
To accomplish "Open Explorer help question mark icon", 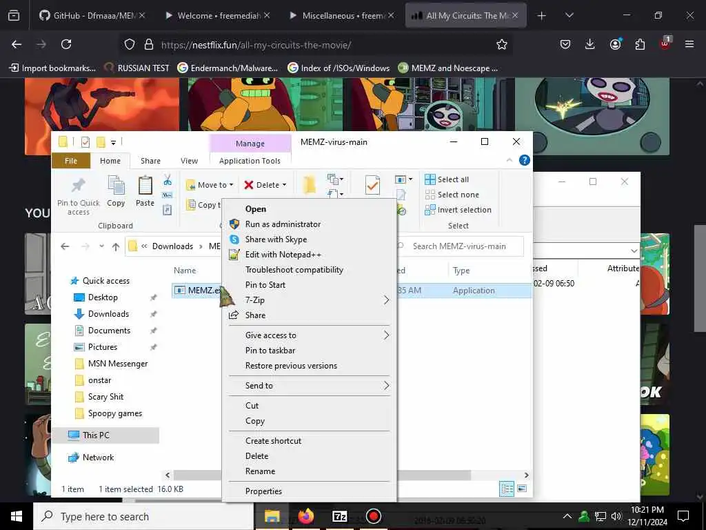I will click(x=525, y=160).
